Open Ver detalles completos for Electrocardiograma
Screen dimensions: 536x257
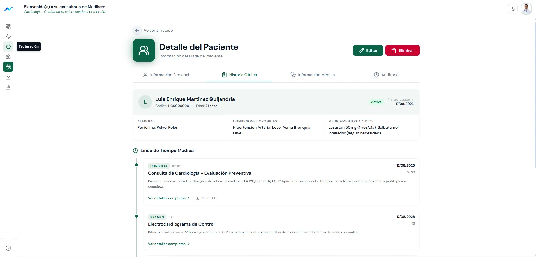[169, 244]
